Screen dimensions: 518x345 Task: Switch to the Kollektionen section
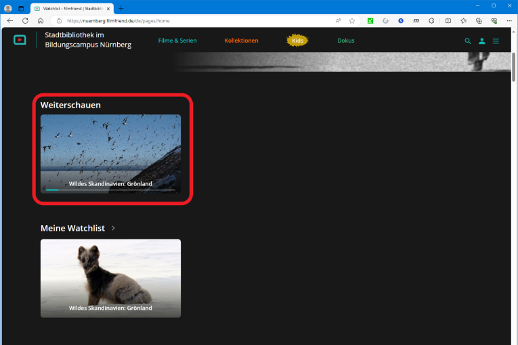click(x=241, y=41)
